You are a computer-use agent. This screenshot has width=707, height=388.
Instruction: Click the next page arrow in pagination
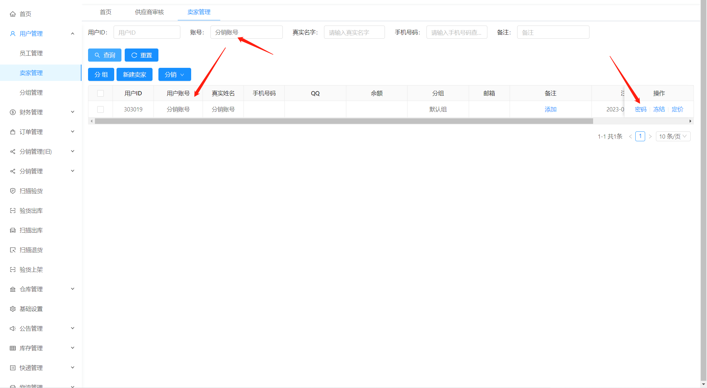650,136
